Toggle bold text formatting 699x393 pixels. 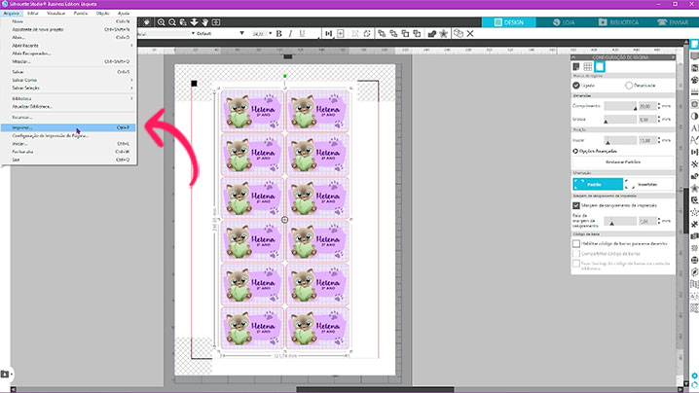(x=278, y=33)
